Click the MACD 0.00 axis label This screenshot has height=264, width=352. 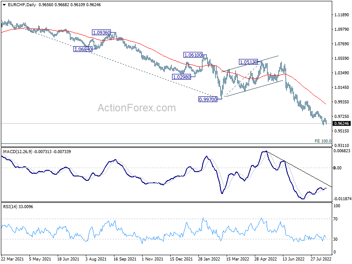[x=337, y=168]
